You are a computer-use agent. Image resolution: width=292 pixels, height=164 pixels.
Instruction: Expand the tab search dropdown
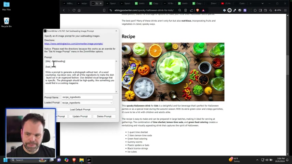click(x=262, y=3)
